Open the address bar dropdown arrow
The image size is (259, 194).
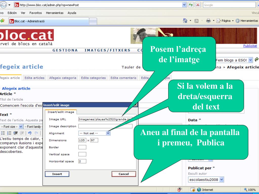(x=184, y=5)
